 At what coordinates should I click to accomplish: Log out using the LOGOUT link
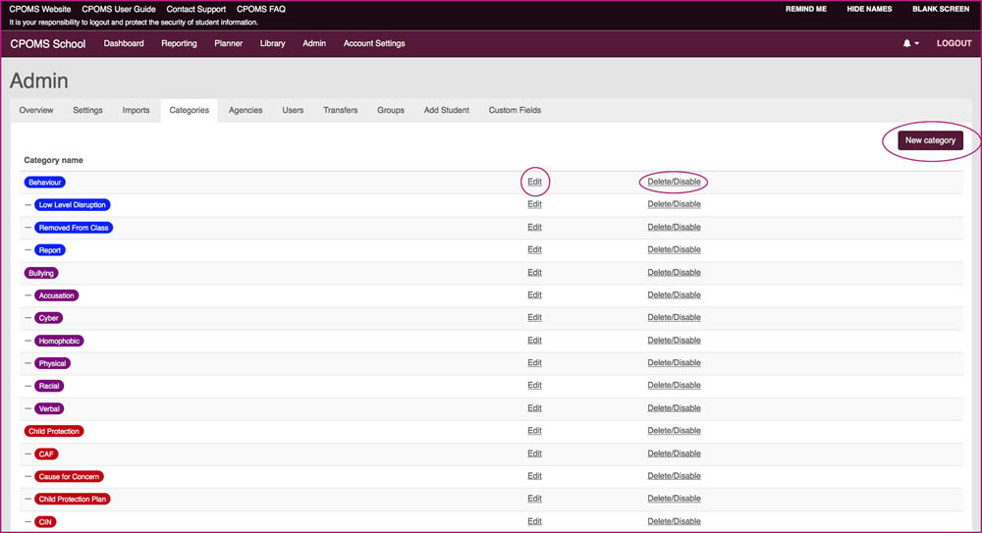954,43
